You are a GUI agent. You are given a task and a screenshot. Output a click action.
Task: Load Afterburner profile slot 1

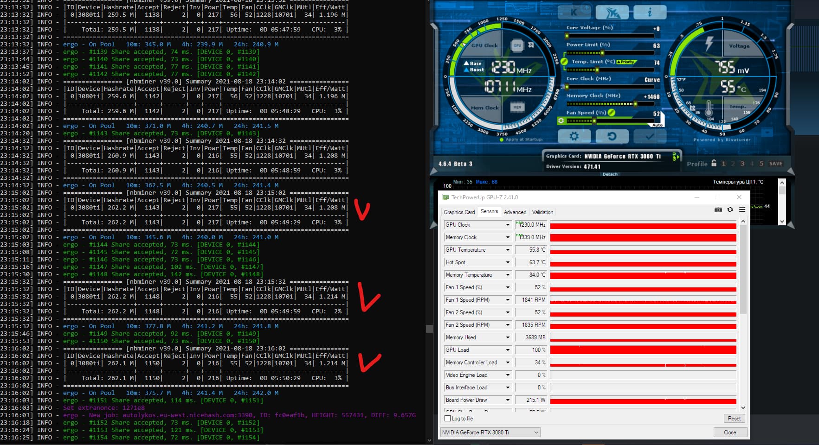[723, 164]
